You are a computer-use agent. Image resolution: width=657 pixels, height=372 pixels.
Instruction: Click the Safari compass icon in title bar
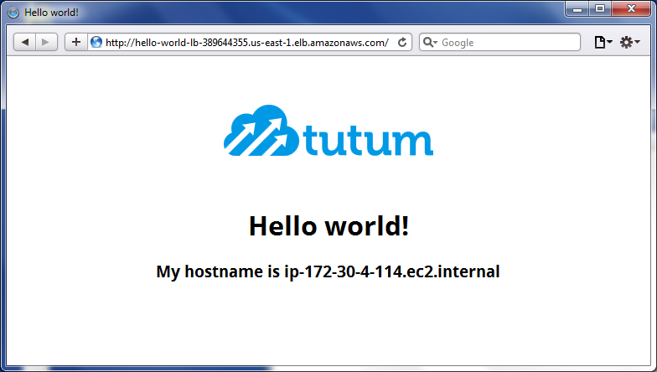click(13, 13)
